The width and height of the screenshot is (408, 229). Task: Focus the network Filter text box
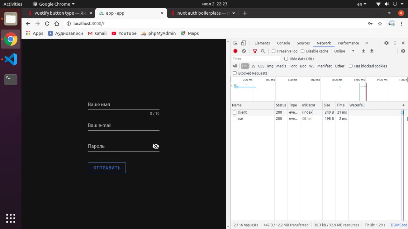click(x=256, y=59)
